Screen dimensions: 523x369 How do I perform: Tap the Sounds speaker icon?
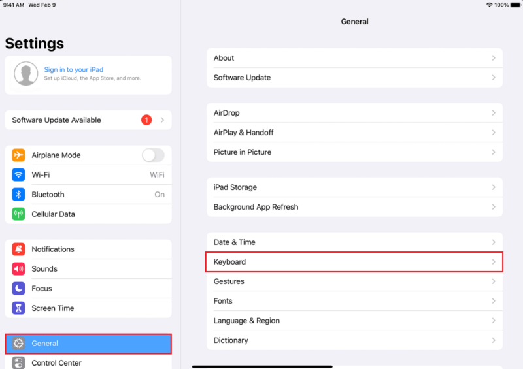tap(19, 269)
